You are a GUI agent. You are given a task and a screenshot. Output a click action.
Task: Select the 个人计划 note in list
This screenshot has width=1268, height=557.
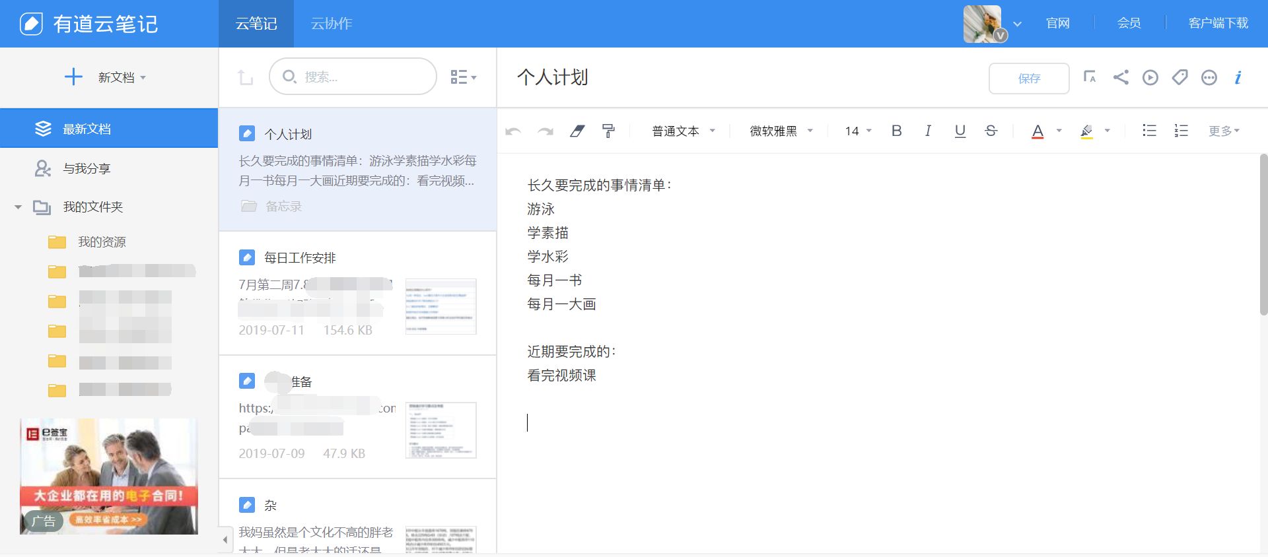coord(357,170)
